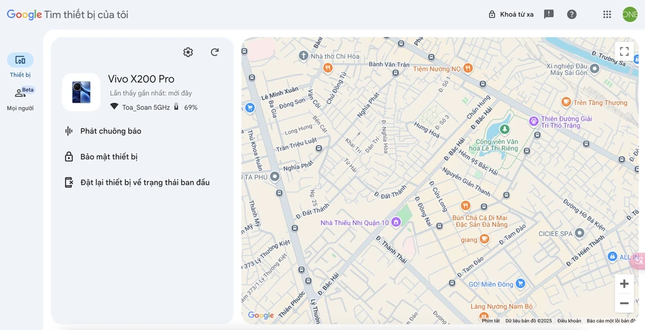645x330 pixels.
Task: Click the Bành Văn Trân street label
Action: [x=389, y=64]
